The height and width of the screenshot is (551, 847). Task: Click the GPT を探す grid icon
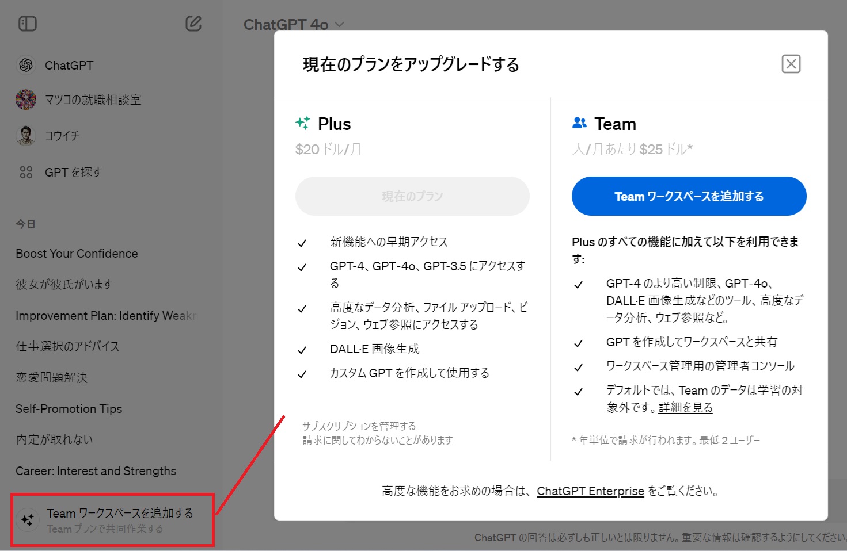coord(26,171)
